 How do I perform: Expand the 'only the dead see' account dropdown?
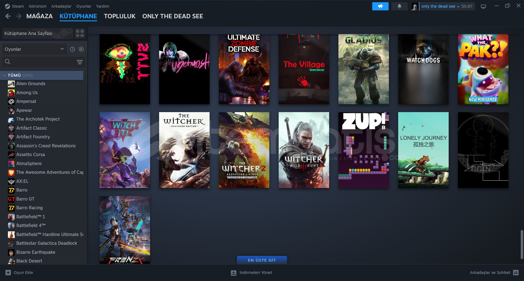point(440,6)
